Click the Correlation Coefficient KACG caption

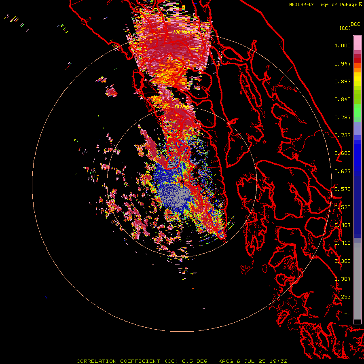182,361
